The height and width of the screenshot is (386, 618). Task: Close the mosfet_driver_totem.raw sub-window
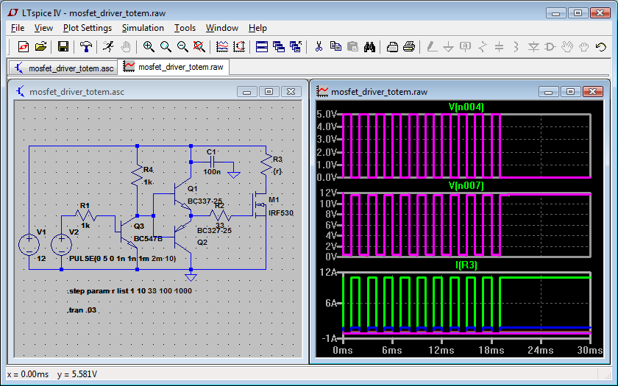tap(592, 91)
